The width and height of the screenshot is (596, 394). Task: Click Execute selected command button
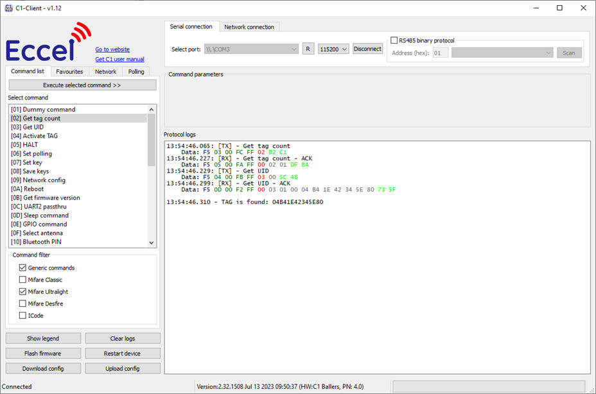(82, 85)
